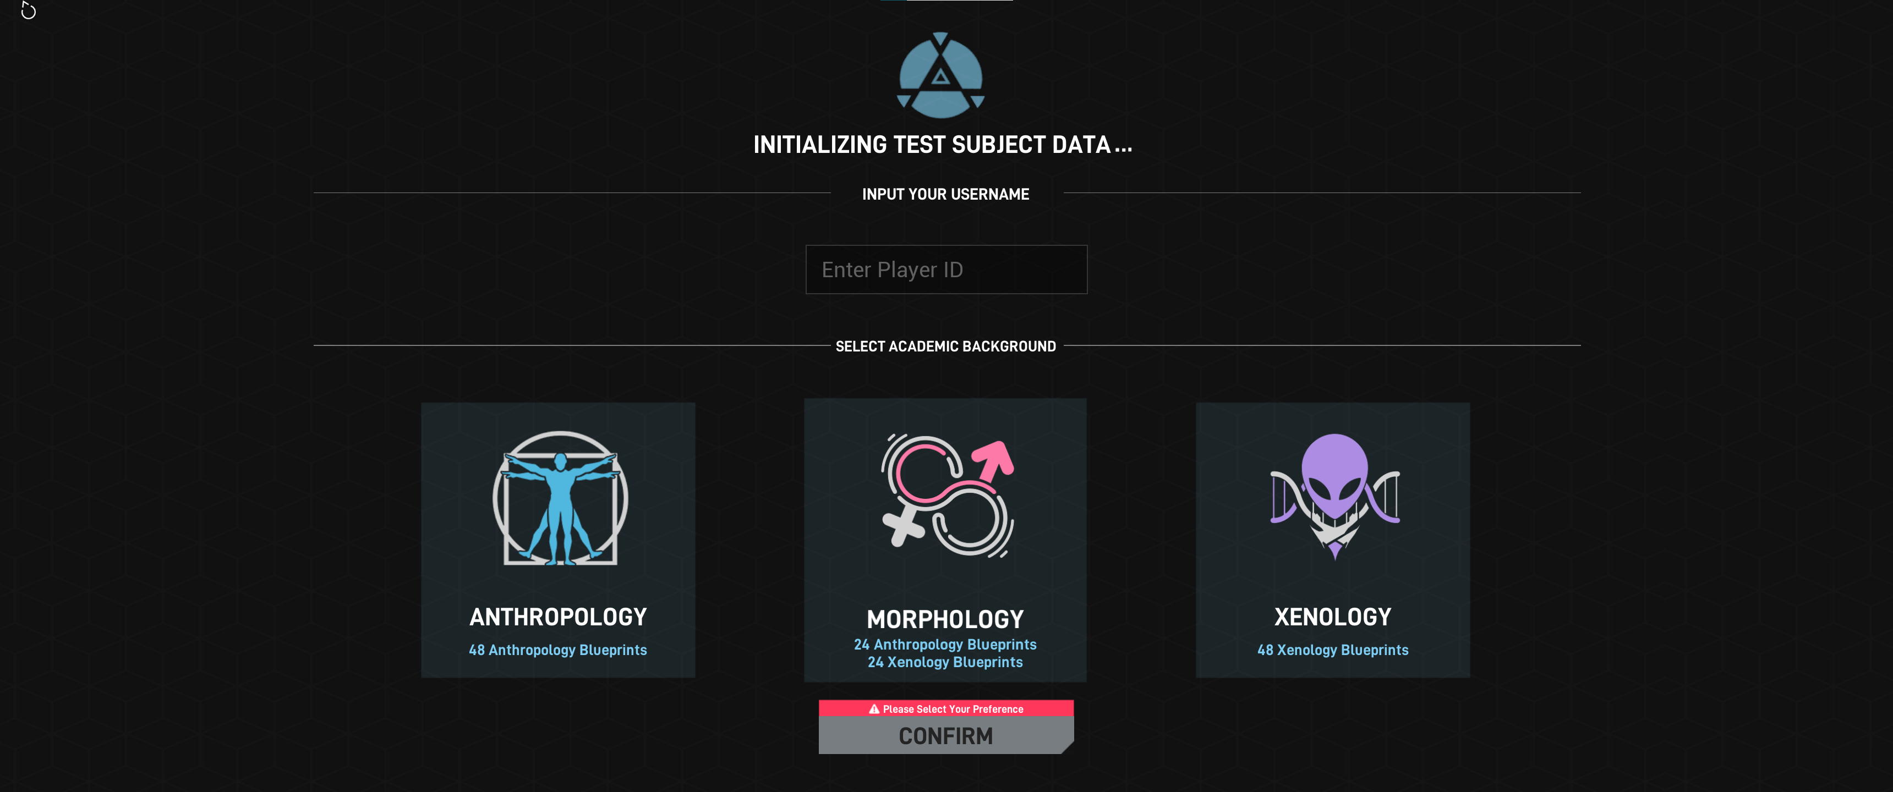Click the SELECT ACADEMIC BACKGROUND heading

point(945,346)
